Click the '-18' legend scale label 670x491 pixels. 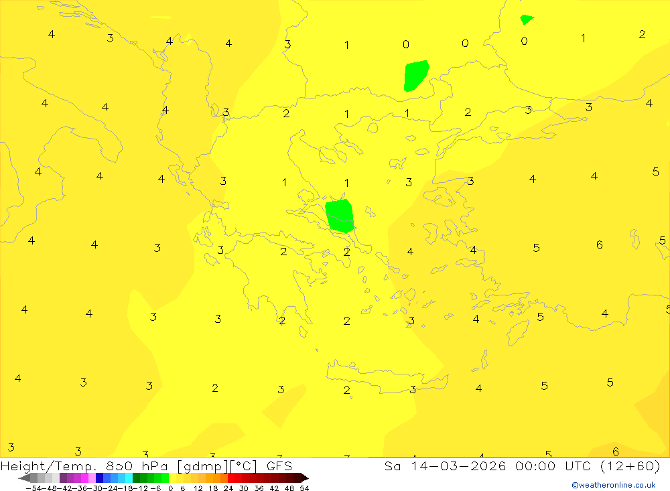[x=126, y=488]
